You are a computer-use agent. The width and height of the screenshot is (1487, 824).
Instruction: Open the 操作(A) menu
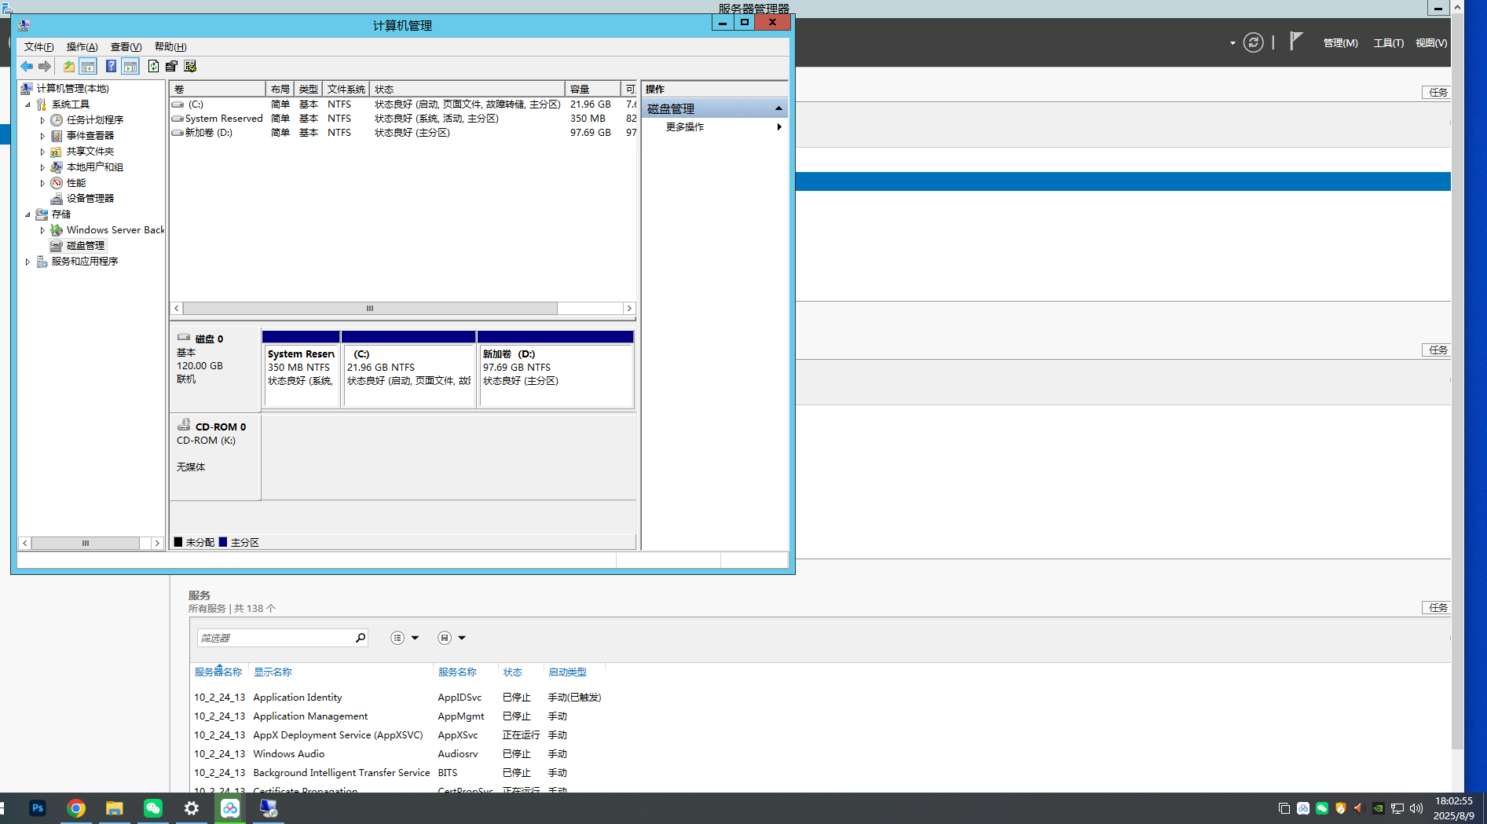point(82,47)
